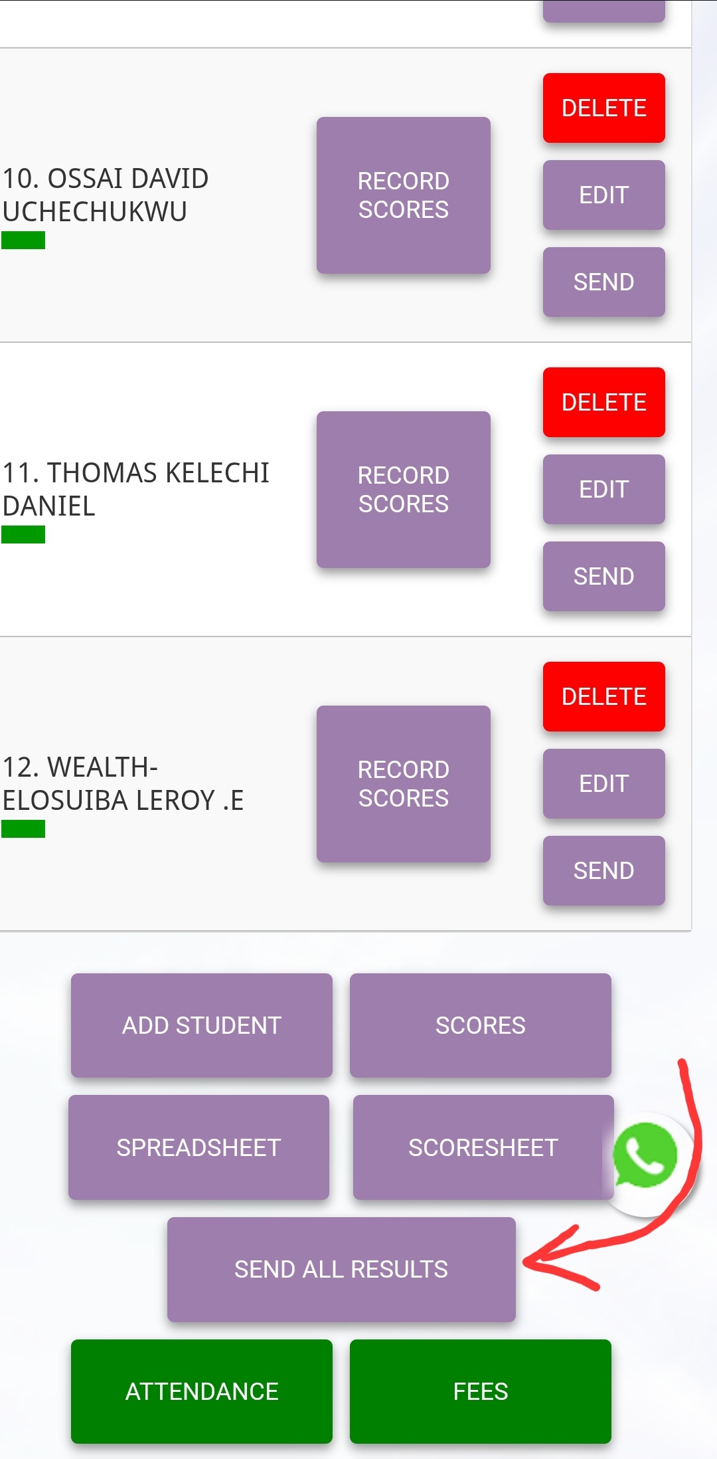Record scores for Thomas Kelechi Daniel
This screenshot has width=717, height=1459.
403,490
